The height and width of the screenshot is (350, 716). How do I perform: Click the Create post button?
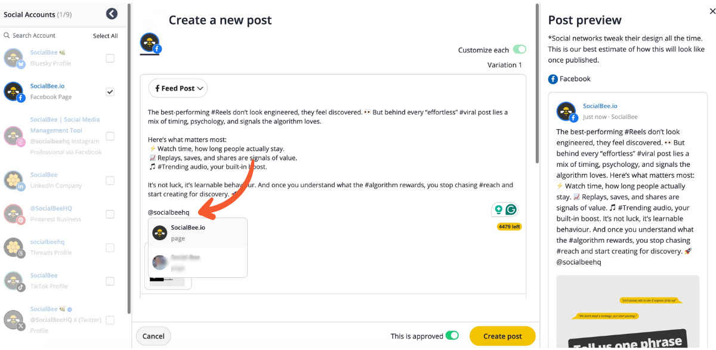coord(502,336)
